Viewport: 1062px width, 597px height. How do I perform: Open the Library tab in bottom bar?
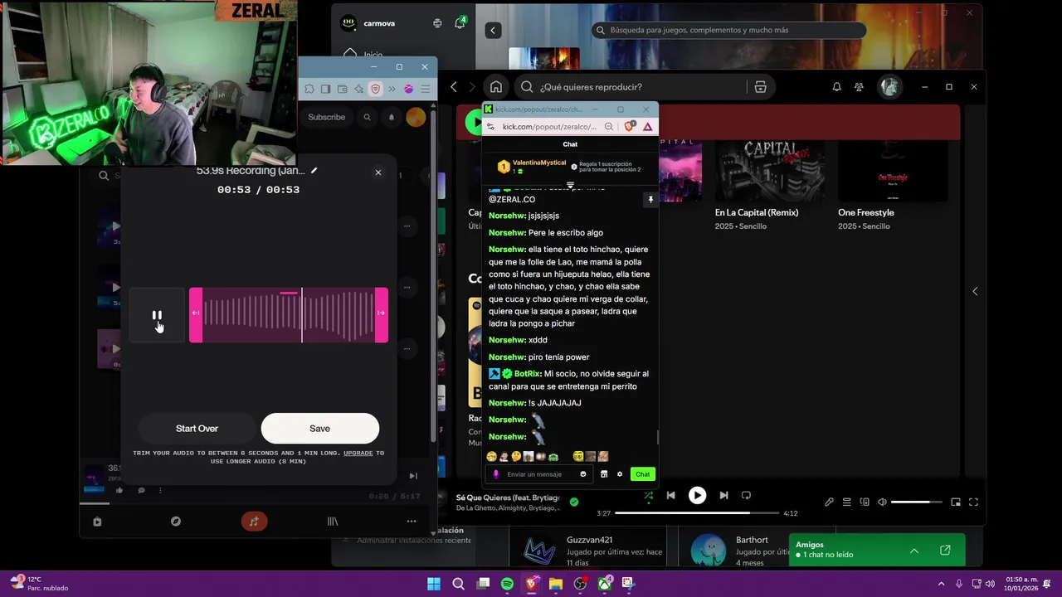pyautogui.click(x=333, y=522)
